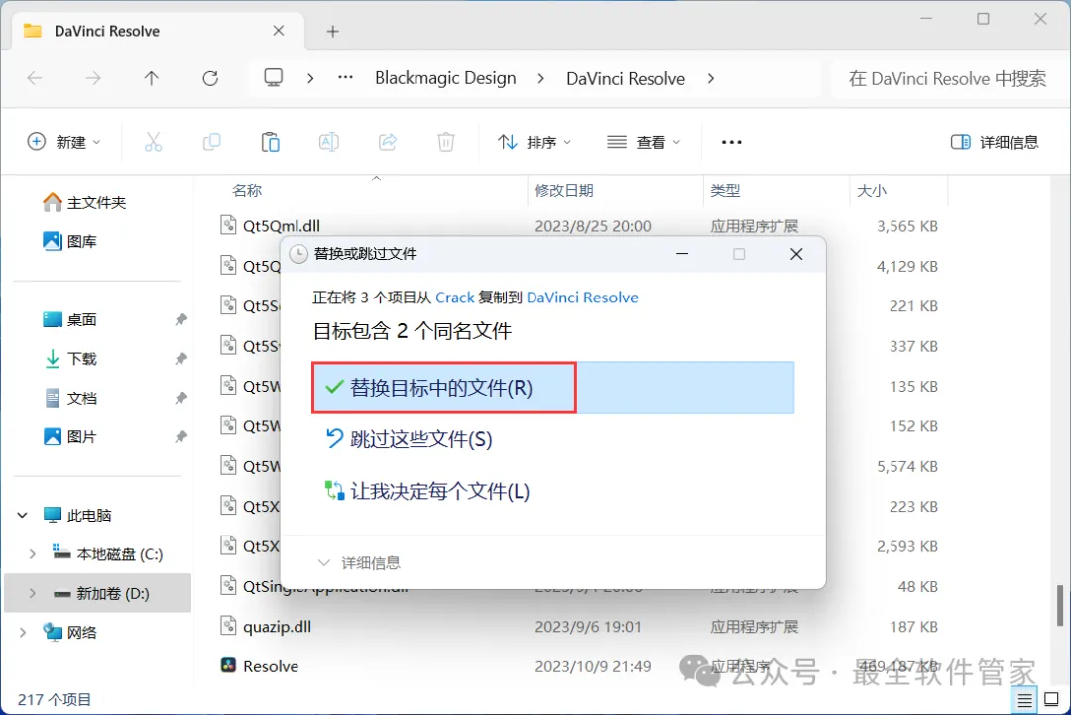Open 文档 in the sidebar
Image resolution: width=1071 pixels, height=715 pixels.
[69, 398]
